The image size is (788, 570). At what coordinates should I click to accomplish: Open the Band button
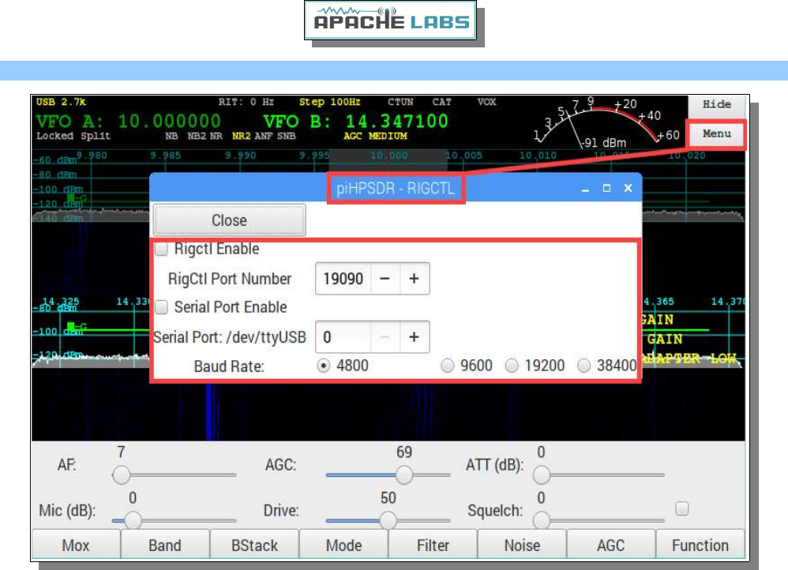[x=165, y=545]
